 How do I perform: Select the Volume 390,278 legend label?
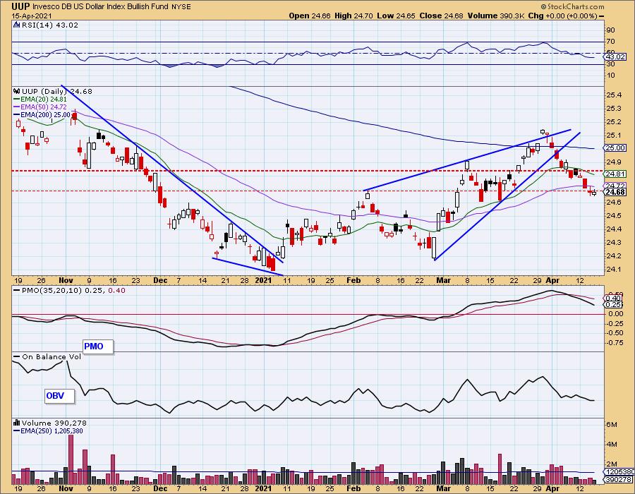[54, 423]
